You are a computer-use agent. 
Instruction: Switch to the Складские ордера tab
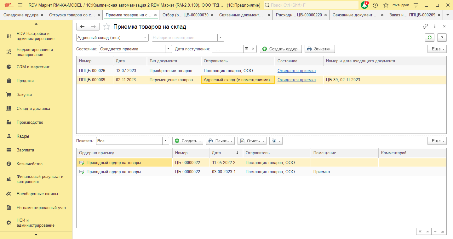pyautogui.click(x=21, y=15)
